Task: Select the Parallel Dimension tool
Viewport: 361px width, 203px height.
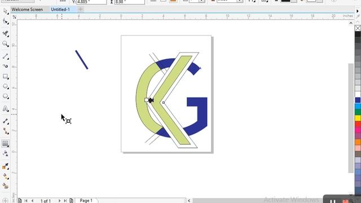Action: tap(5, 121)
